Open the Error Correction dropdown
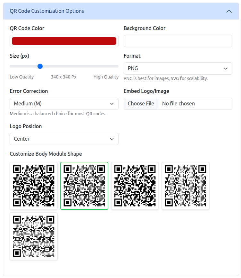241x278 pixels. (64, 104)
